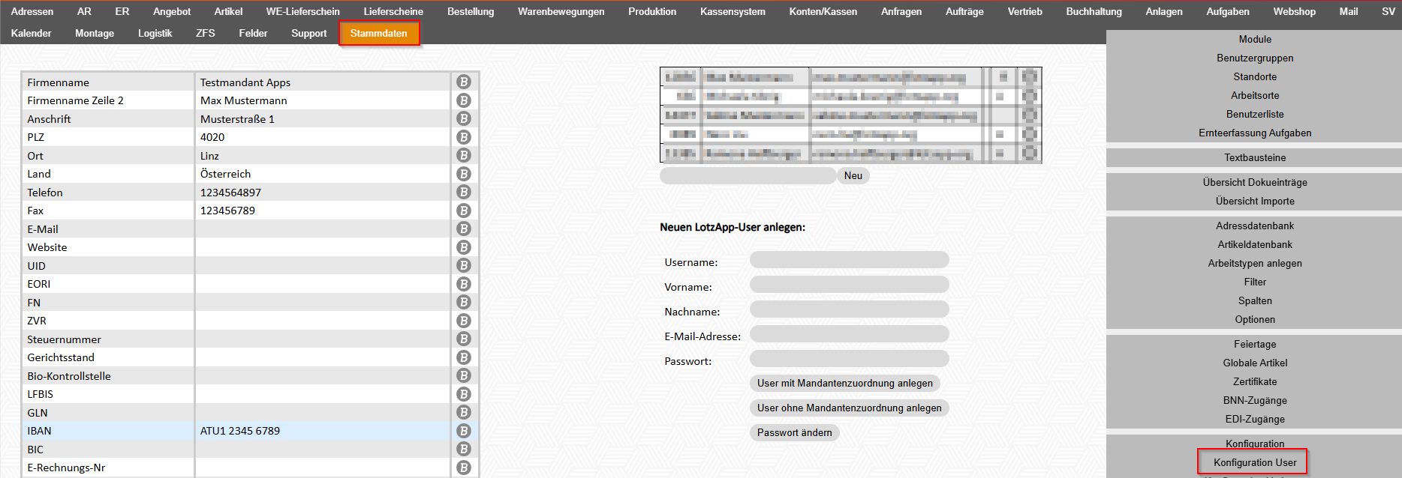Click the Neu button
The image size is (1402, 478).
[x=853, y=175]
